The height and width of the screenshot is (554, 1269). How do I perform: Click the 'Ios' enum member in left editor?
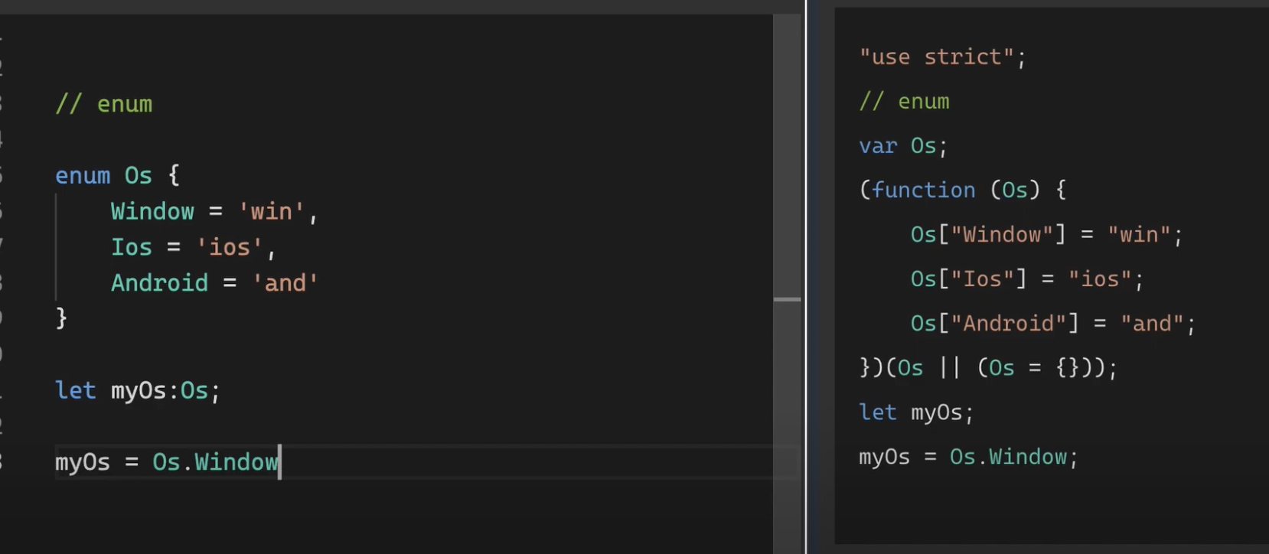pyautogui.click(x=132, y=247)
